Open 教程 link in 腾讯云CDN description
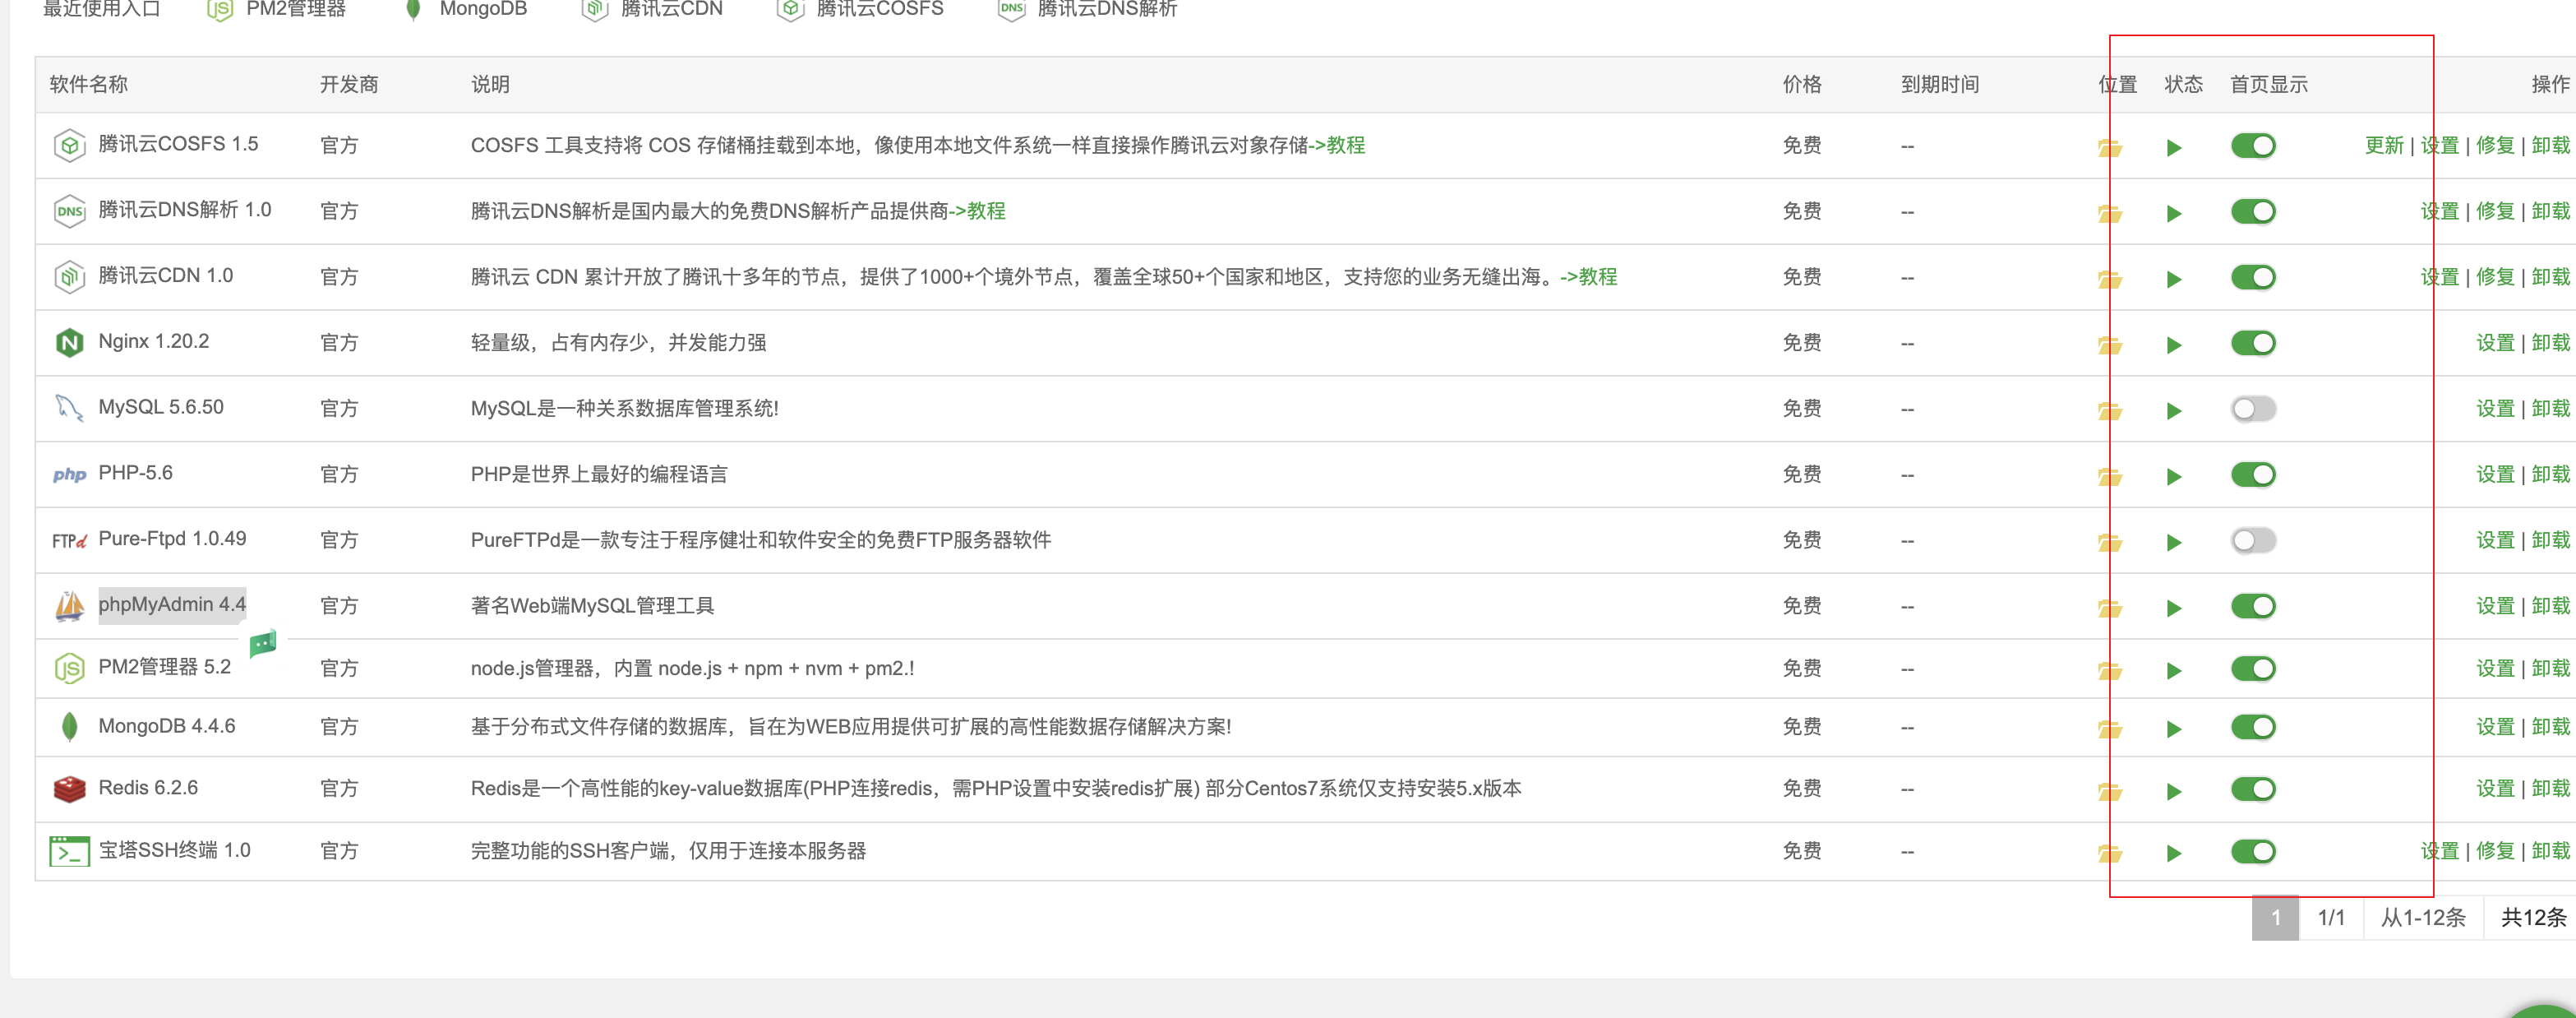 click(x=1597, y=277)
